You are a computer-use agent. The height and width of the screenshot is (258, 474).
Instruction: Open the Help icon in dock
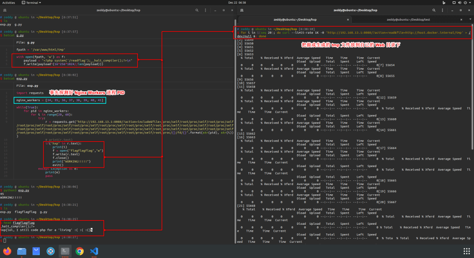(50, 251)
